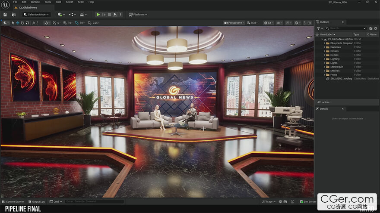Select the Lights folder row
The image size is (380, 213).
pos(347,63)
